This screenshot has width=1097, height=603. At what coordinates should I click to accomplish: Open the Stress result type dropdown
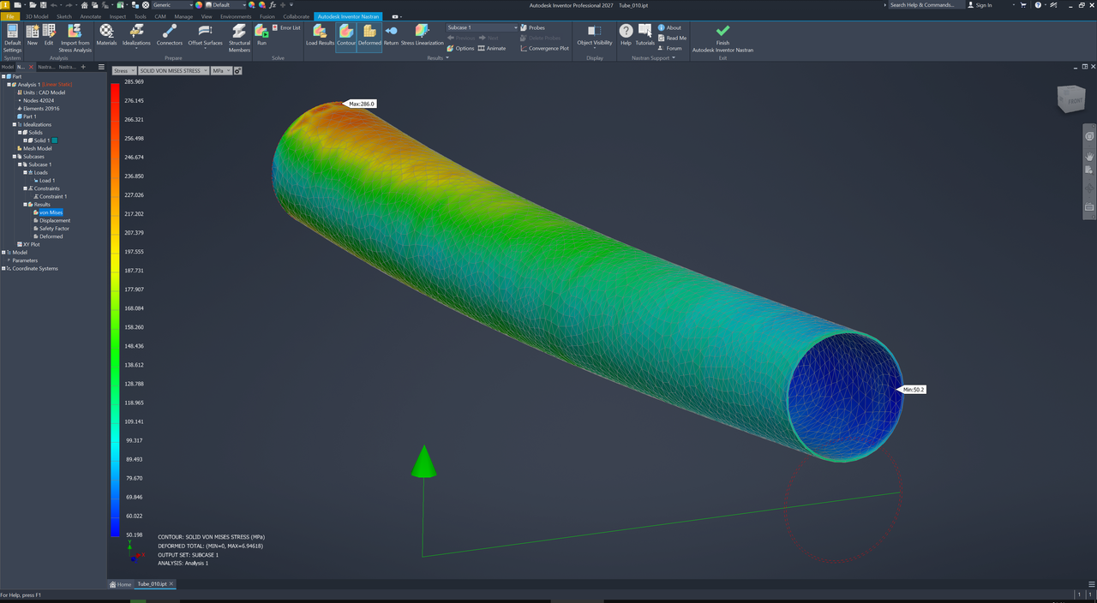[124, 71]
